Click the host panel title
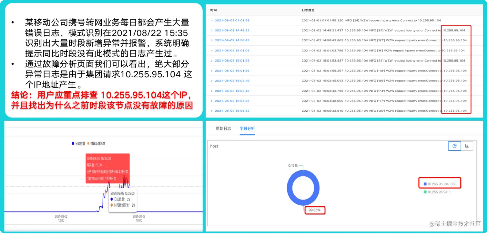Image resolution: width=488 pixels, height=234 pixels. (214, 146)
